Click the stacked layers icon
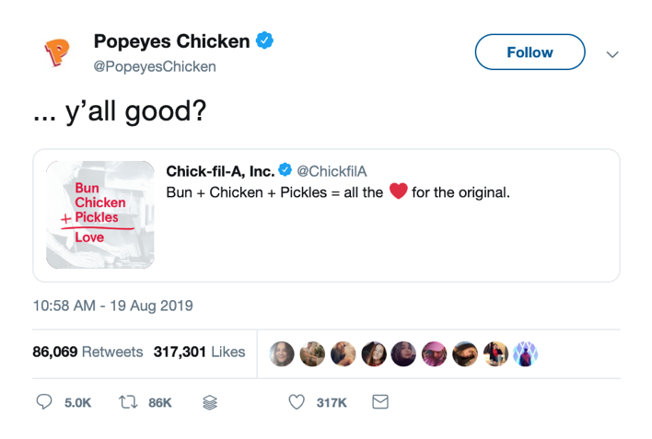Screen dimensions: 652x439 point(209,402)
